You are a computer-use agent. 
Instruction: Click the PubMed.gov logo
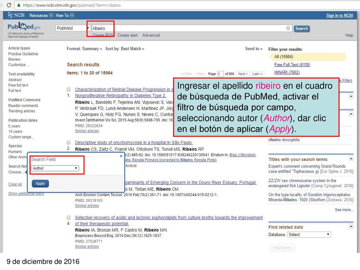tap(24, 27)
